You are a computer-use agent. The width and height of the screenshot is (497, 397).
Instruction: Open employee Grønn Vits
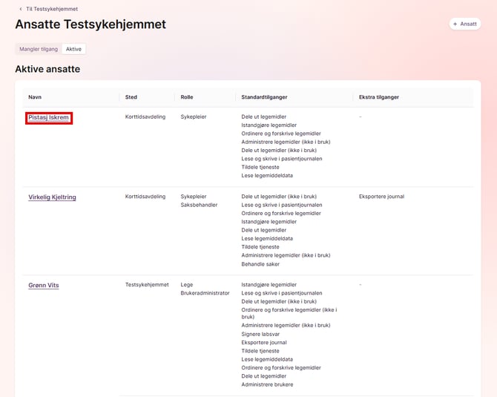[x=44, y=285]
